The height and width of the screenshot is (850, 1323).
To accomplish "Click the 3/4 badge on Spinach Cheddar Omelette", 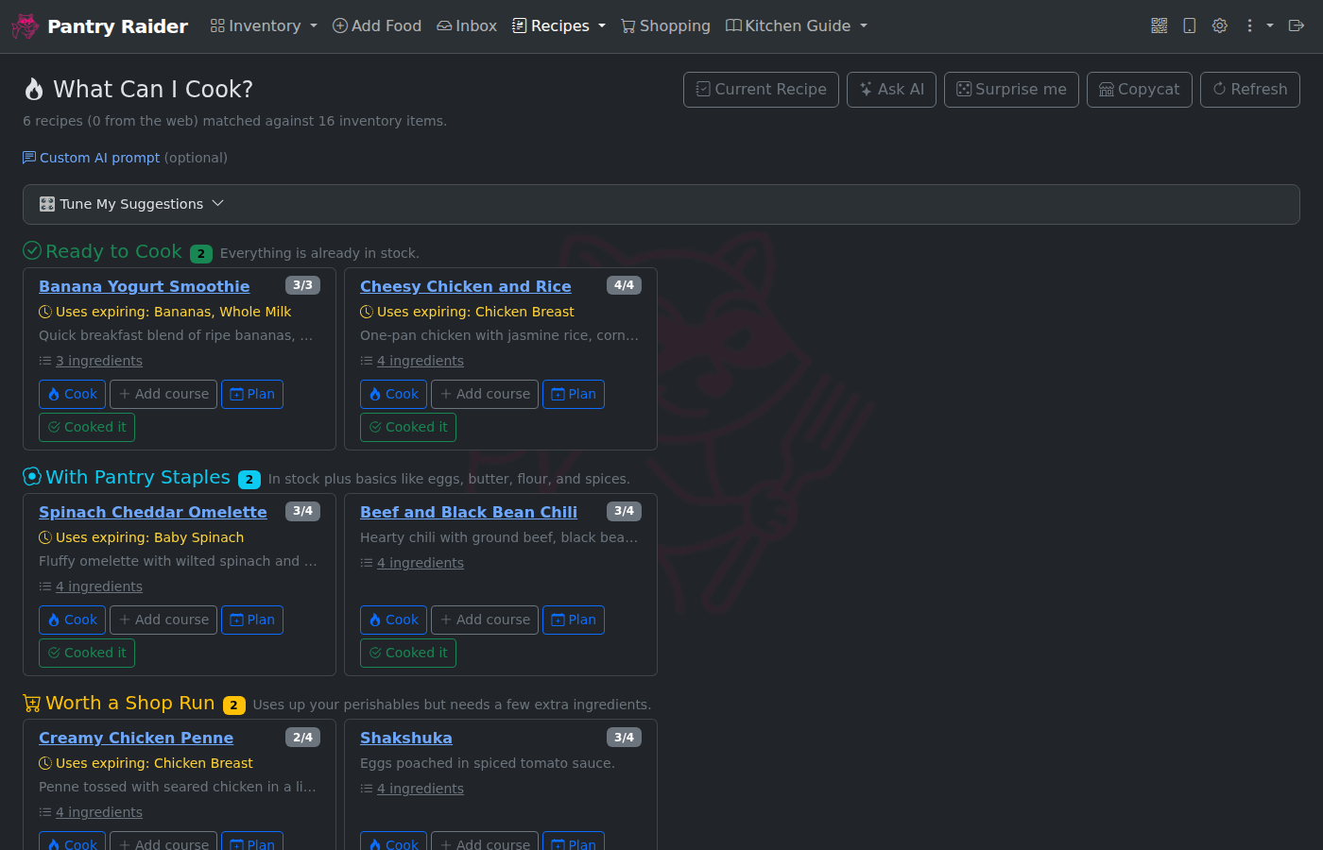I will (302, 511).
